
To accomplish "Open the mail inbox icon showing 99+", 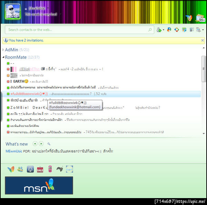I will point(200,18).
